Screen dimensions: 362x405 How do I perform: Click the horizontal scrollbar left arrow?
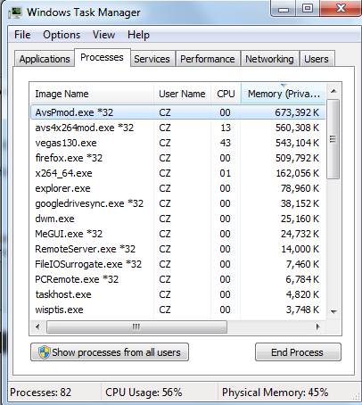[x=37, y=326]
